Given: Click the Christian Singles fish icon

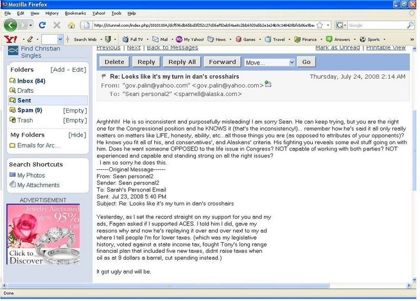Looking at the screenshot, I should pos(13,50).
